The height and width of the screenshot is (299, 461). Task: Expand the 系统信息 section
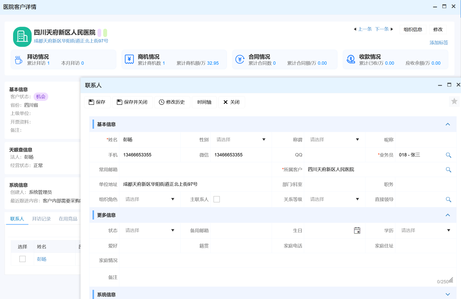point(448,294)
